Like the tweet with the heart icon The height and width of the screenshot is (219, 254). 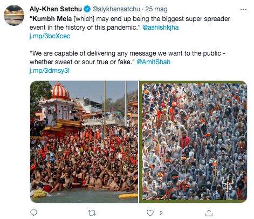150,213
